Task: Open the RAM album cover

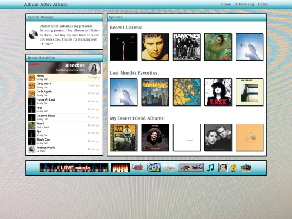Action: pyautogui.click(x=124, y=138)
